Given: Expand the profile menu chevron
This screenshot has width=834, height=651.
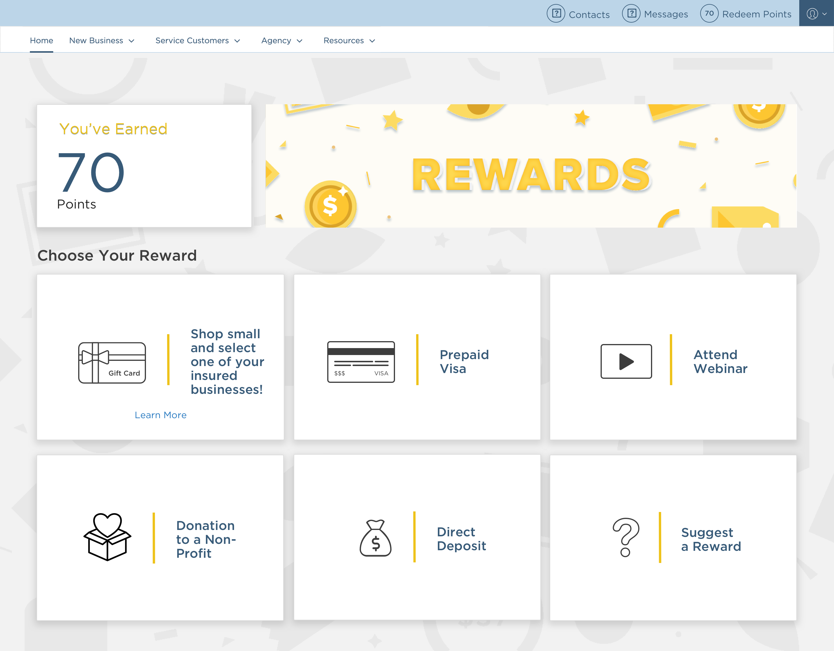Looking at the screenshot, I should 824,14.
